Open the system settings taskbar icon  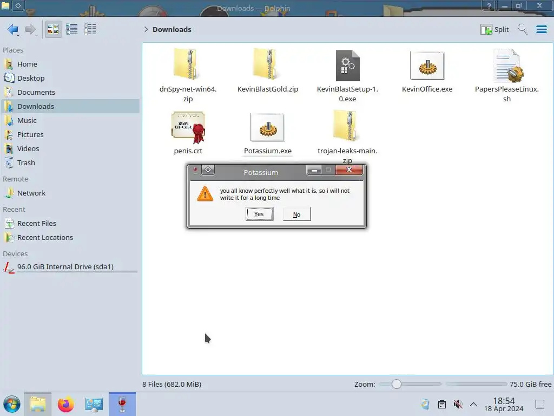click(x=94, y=404)
